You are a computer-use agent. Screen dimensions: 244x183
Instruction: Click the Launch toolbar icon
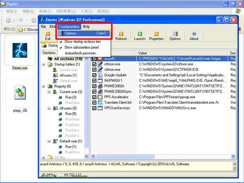coord(139,36)
